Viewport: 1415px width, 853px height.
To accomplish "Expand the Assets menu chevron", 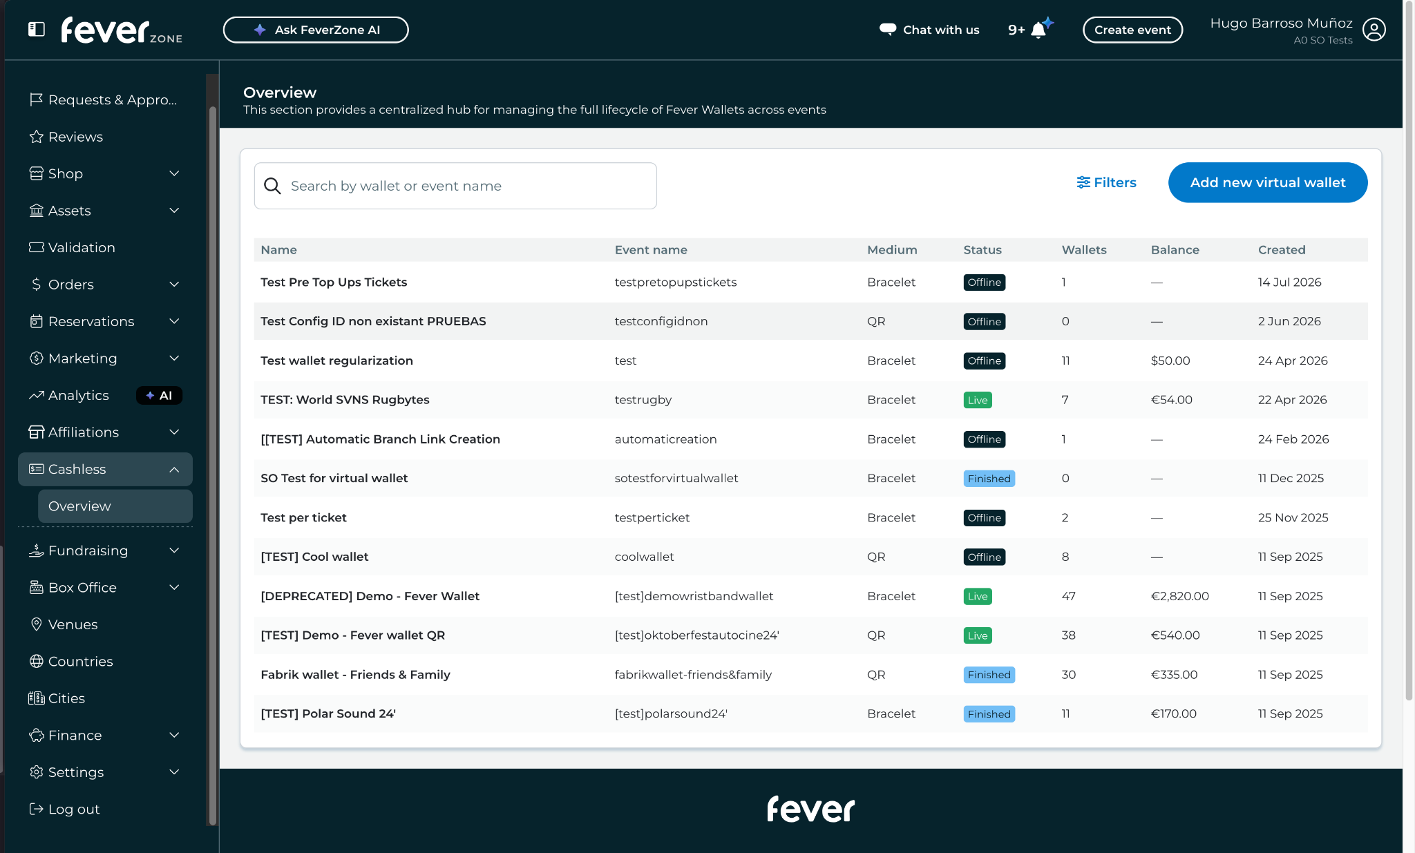I will tap(174, 211).
